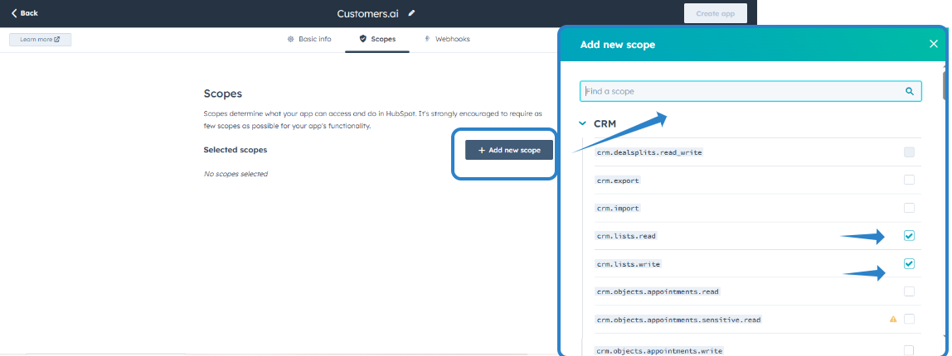The height and width of the screenshot is (356, 952).
Task: Edit app name with the pencil icon
Action: pos(411,12)
